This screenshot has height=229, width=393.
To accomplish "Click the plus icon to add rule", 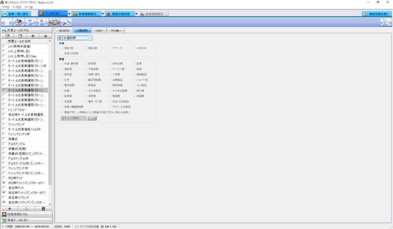I will click(10, 208).
